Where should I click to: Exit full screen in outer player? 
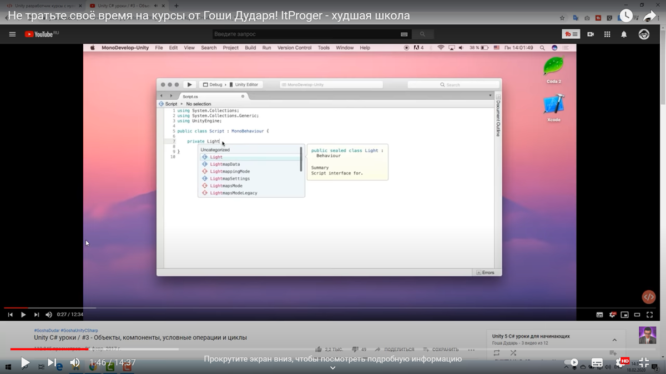click(x=644, y=363)
